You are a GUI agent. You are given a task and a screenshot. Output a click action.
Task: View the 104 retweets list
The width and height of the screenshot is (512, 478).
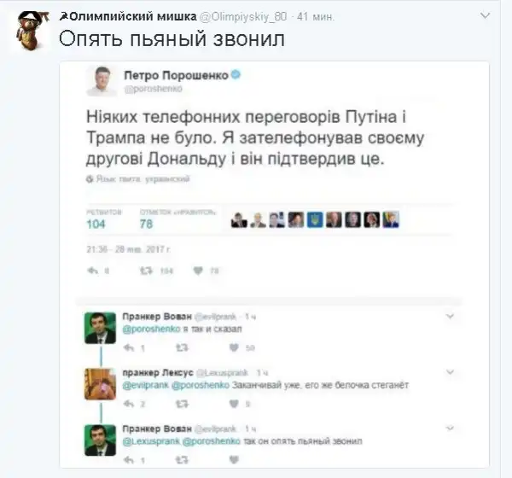96,224
